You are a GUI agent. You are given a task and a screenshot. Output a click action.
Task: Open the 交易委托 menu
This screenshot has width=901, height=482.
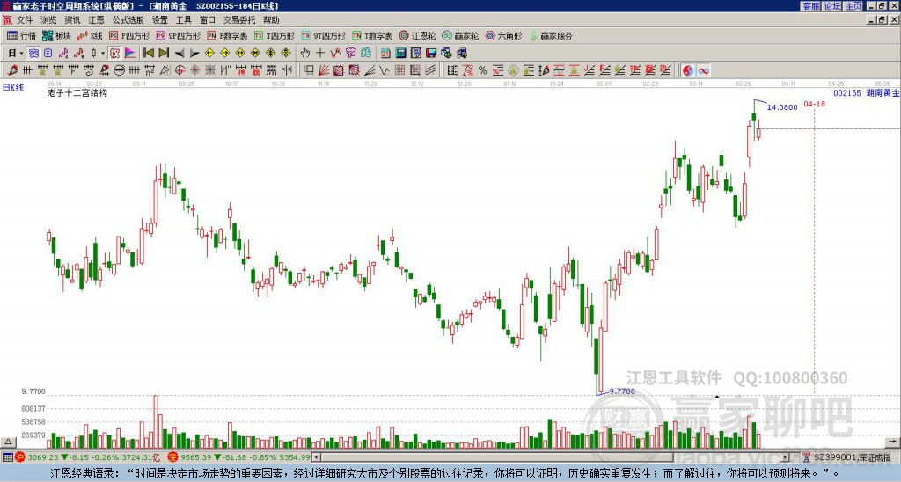(x=239, y=20)
